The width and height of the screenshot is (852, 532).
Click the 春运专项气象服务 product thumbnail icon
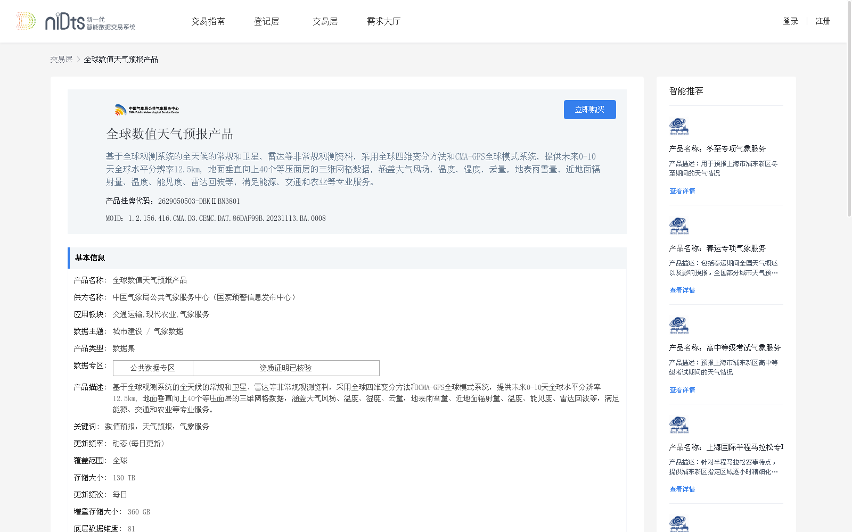tap(679, 226)
